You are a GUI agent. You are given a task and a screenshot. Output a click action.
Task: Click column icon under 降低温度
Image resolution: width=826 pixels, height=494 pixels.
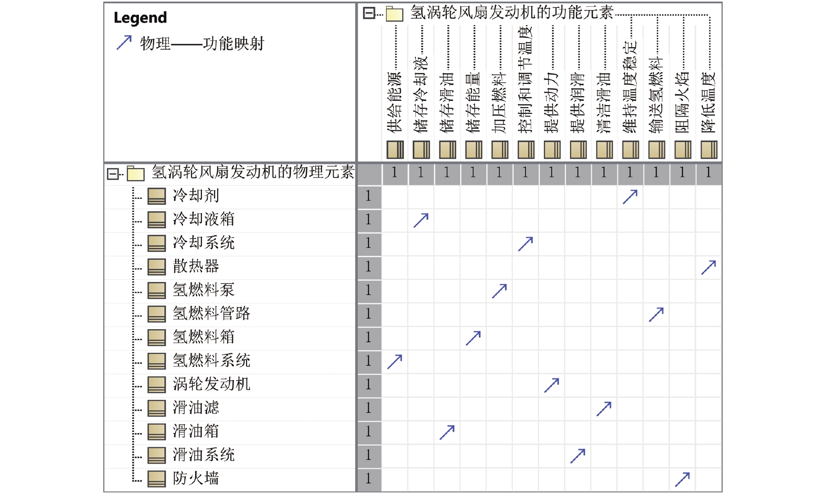[x=709, y=150]
